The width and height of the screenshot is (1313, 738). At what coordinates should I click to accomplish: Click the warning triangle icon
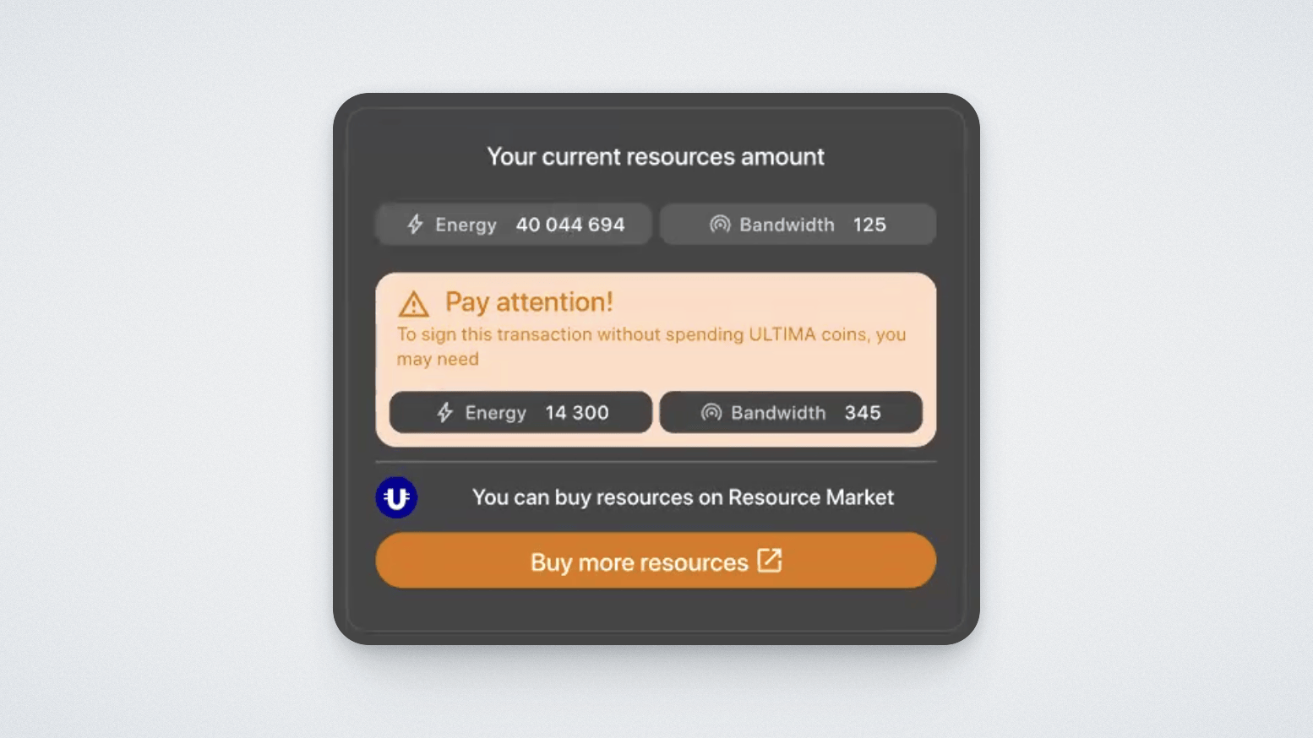pyautogui.click(x=414, y=304)
